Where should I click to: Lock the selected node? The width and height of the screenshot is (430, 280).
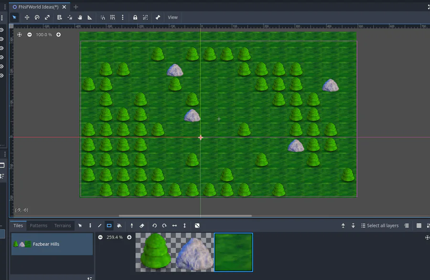click(135, 17)
